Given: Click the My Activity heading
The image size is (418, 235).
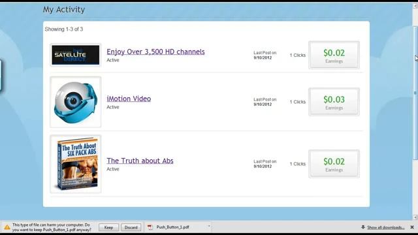Looking at the screenshot, I should [64, 10].
